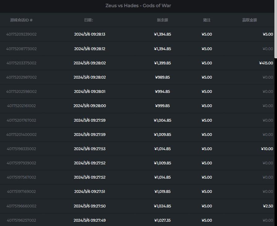Click session ID 40175196257002

tap(21, 220)
